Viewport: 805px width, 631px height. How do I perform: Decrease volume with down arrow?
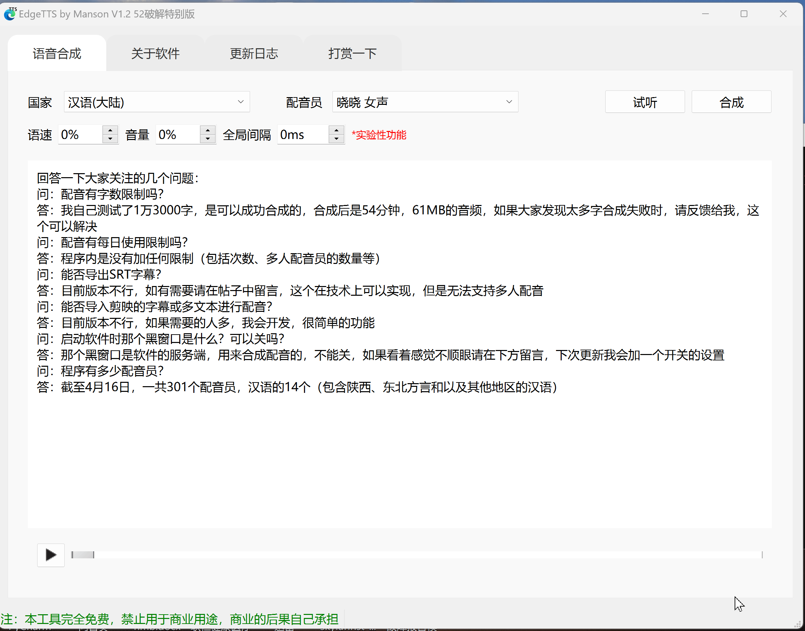[x=208, y=139]
